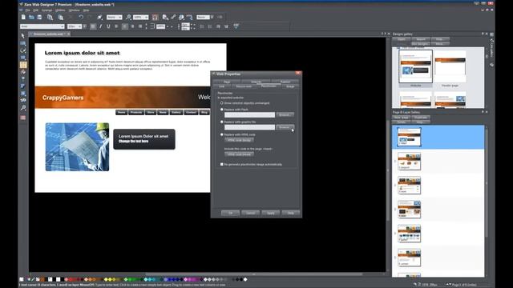Click the Open file icon in the toolbar
Screen dimensions: 513x288
tap(31, 17)
